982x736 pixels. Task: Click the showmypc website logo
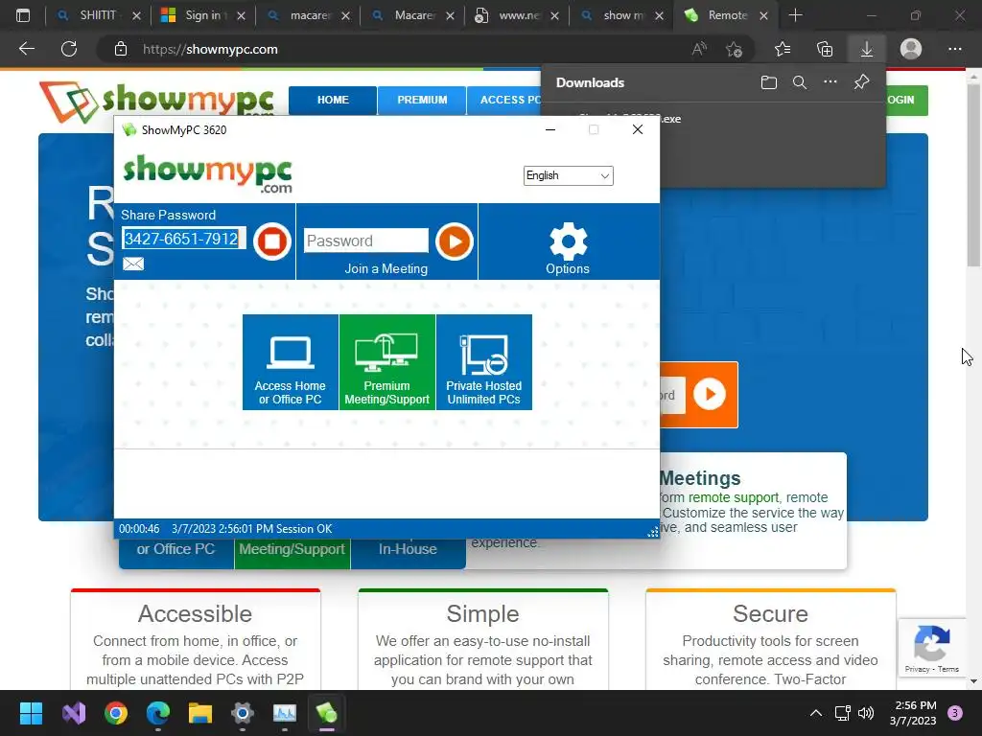(x=156, y=100)
